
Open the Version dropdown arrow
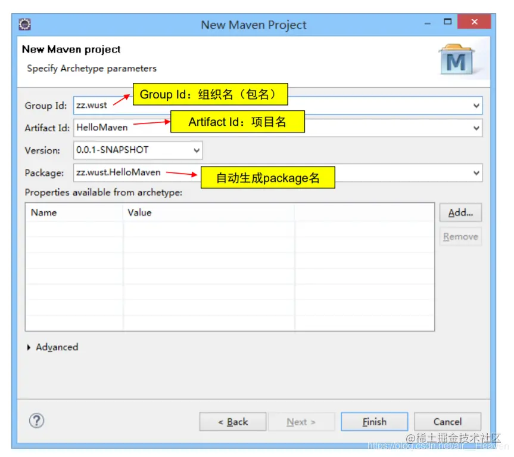coord(197,150)
